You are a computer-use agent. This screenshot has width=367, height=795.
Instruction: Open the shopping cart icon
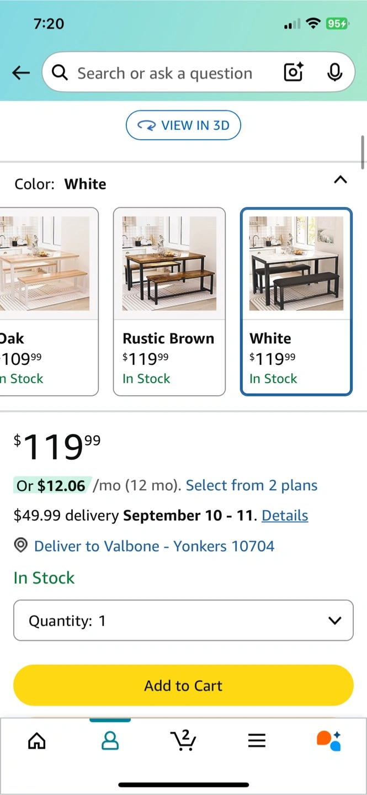(183, 740)
